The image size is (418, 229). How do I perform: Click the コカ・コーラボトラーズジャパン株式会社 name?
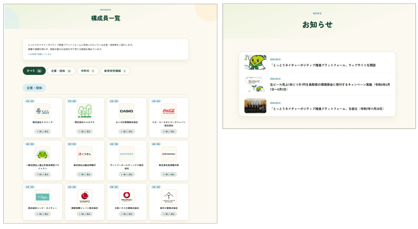tap(169, 124)
